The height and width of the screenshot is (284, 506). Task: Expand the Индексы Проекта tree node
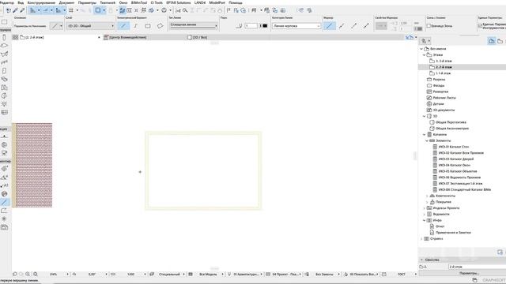click(x=424, y=207)
